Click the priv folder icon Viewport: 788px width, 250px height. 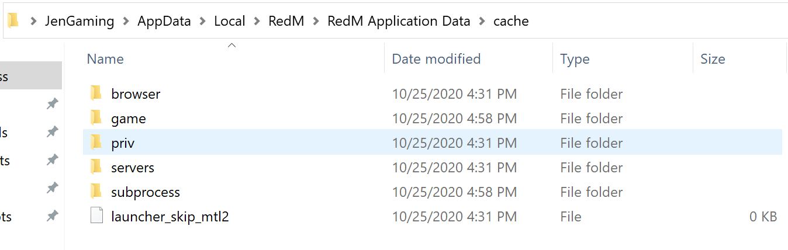tap(96, 143)
